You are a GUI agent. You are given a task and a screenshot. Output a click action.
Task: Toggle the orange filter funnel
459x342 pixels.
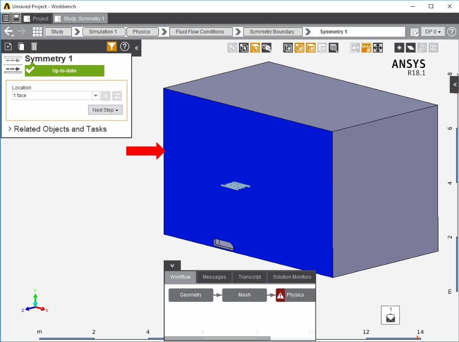click(x=112, y=46)
